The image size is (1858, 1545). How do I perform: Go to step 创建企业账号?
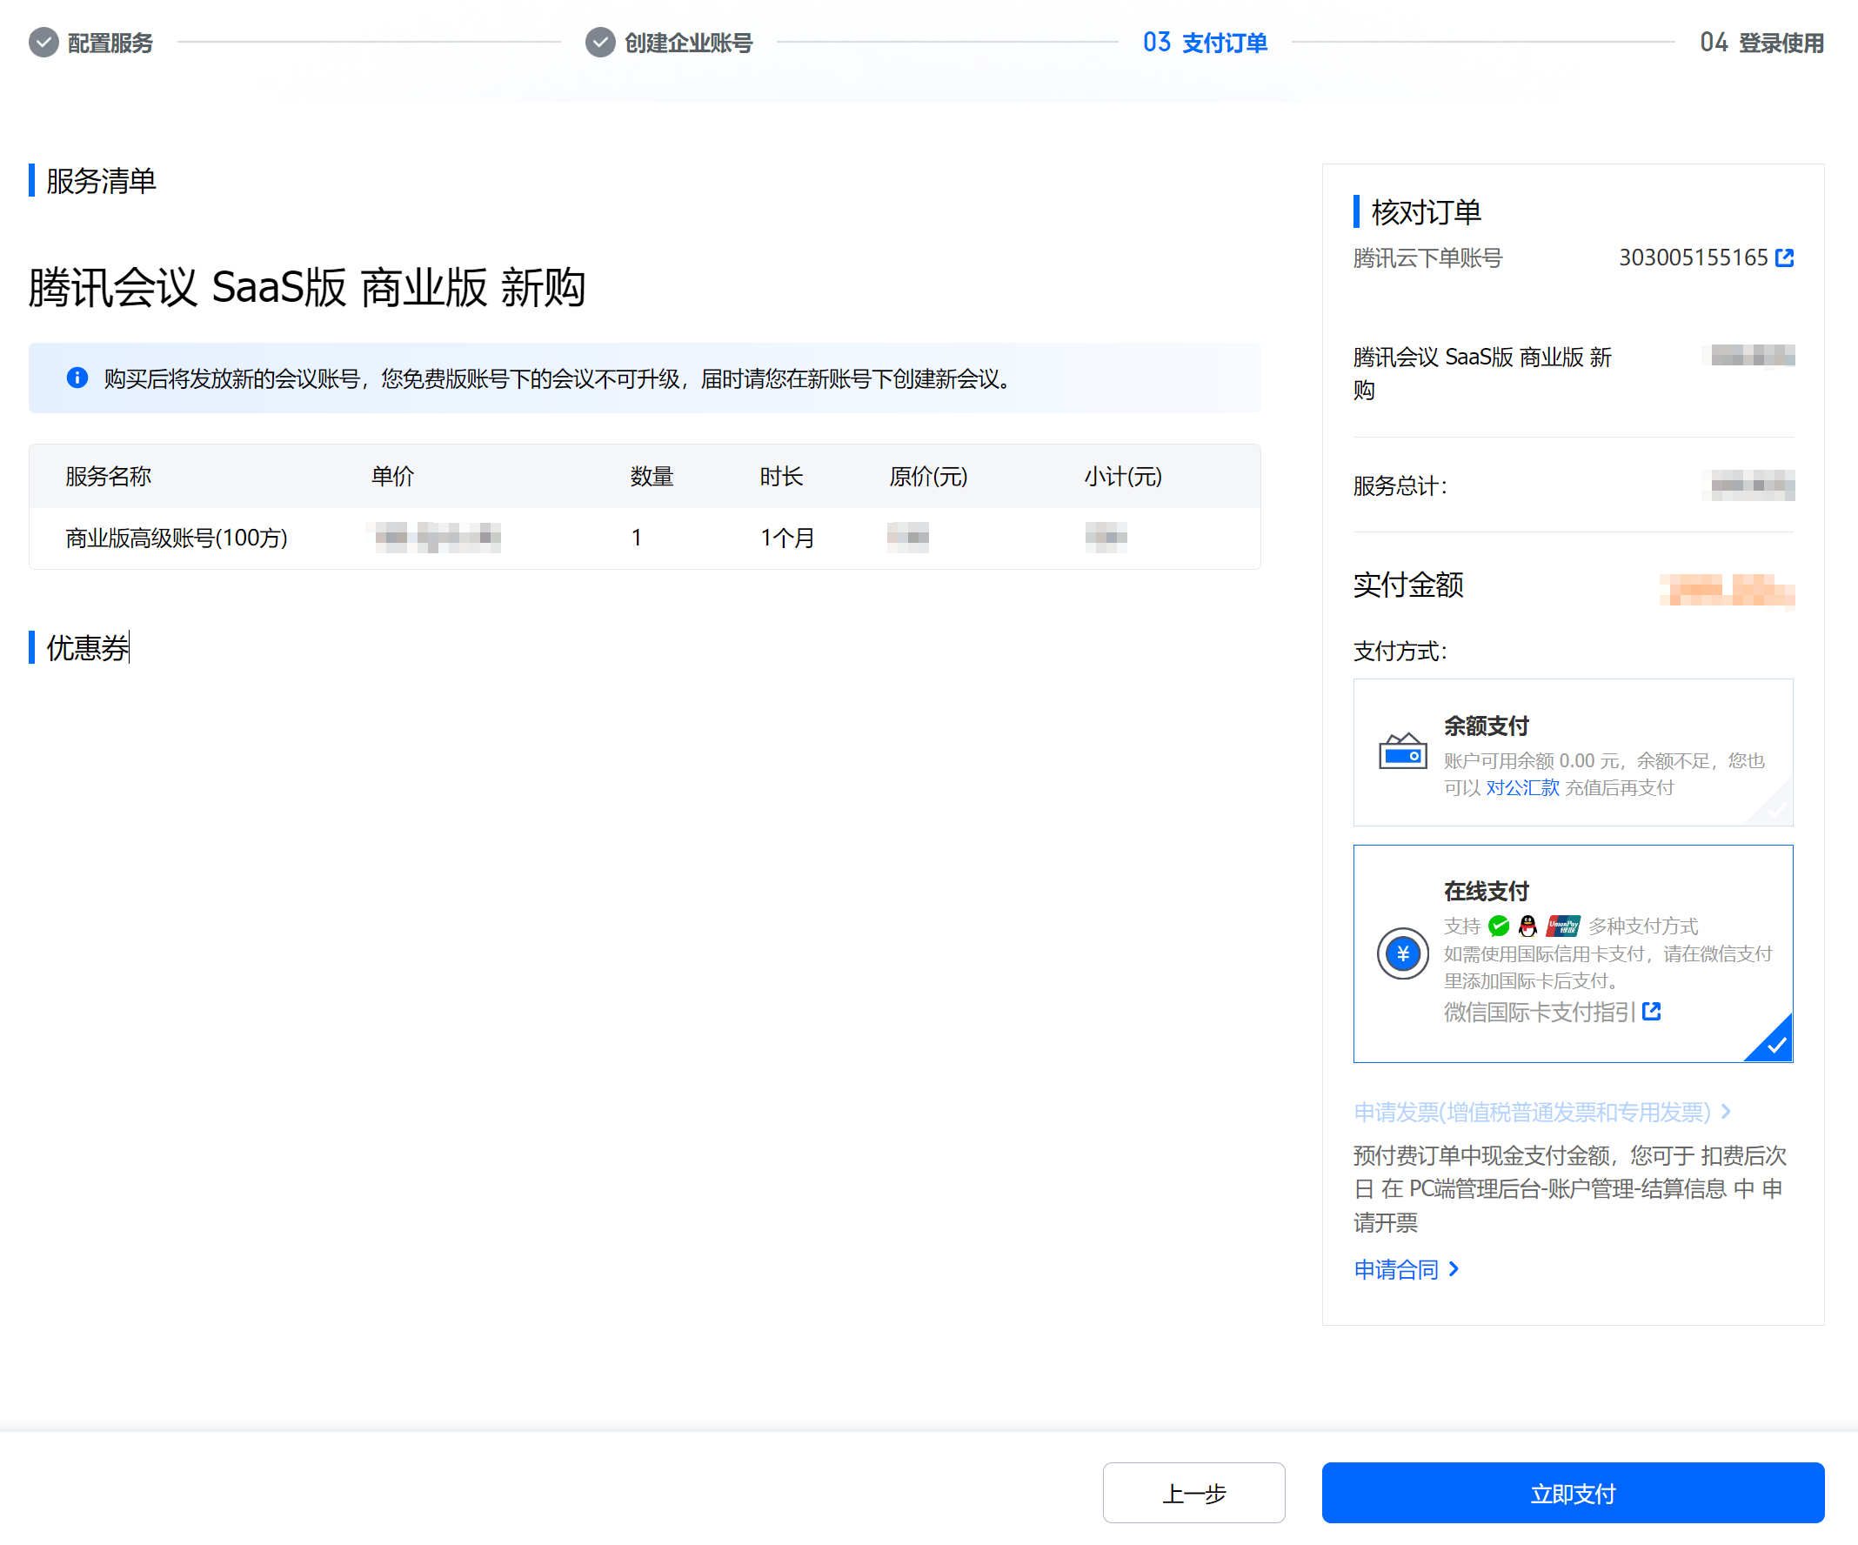coord(669,43)
